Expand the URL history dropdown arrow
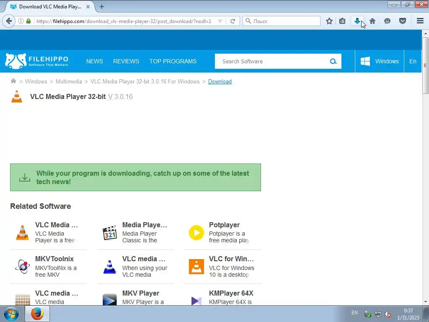This screenshot has width=429, height=322. [220, 21]
